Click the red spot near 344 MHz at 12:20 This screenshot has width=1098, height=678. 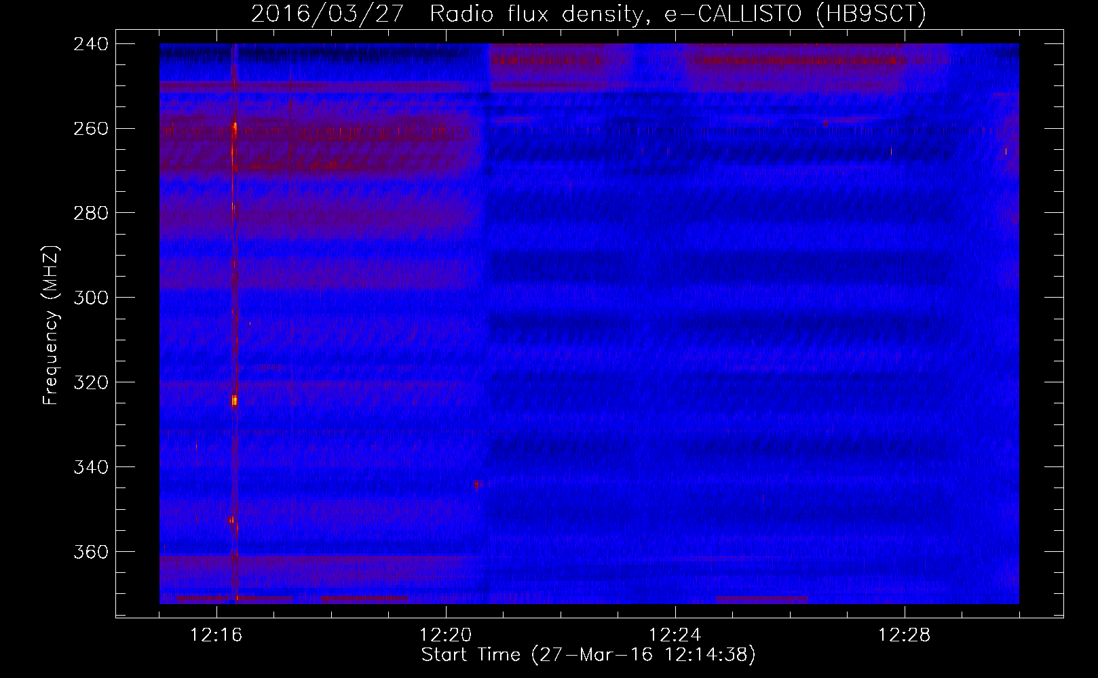(x=476, y=484)
